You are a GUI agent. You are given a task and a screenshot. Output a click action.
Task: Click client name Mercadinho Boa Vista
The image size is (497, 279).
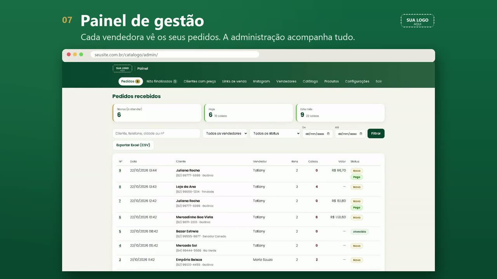(195, 217)
